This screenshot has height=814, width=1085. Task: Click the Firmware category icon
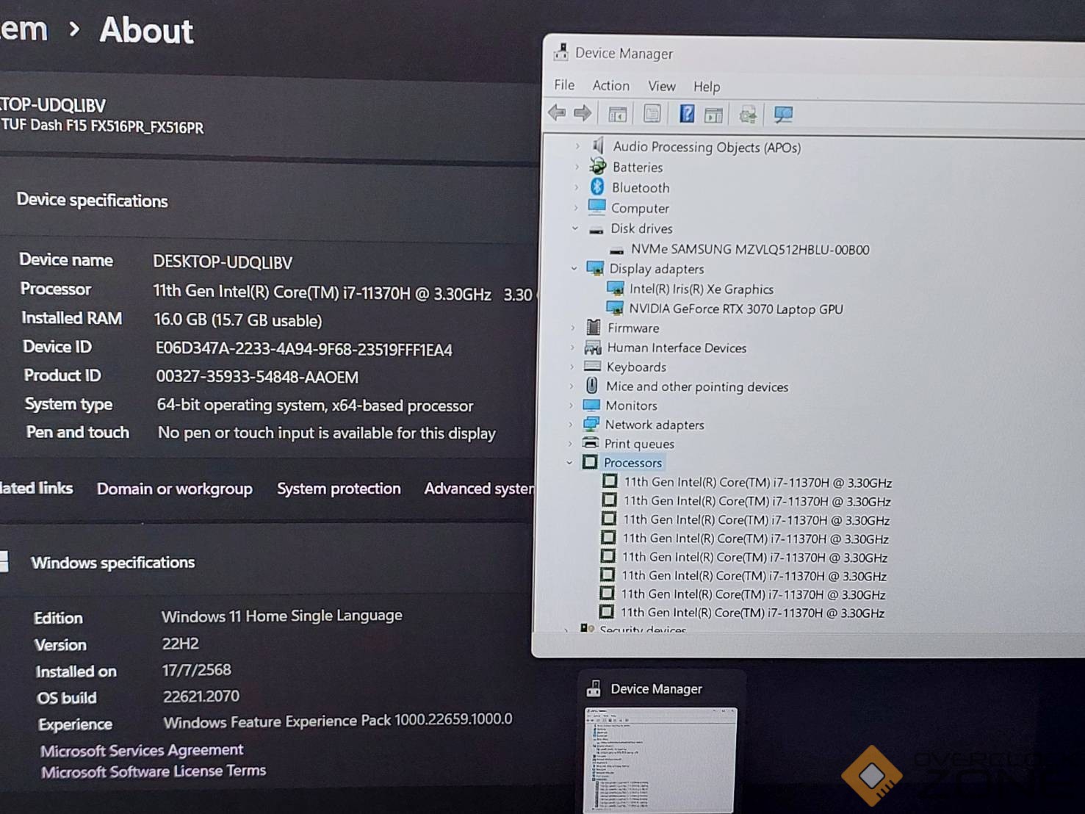[594, 327]
